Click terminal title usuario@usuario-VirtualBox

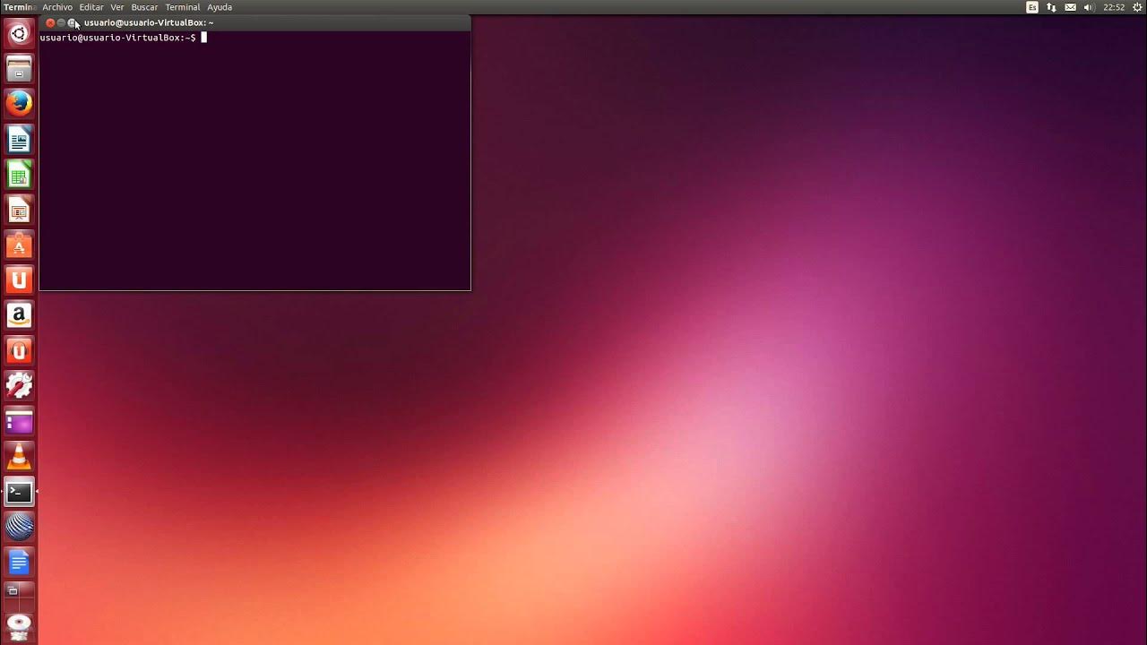pyautogui.click(x=149, y=22)
